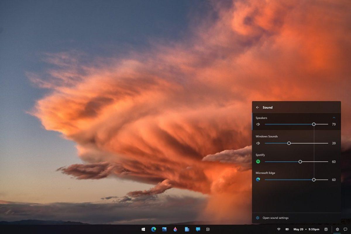The image size is (351, 234).
Task: Open Wi-Fi status from the system tray
Action: 279,230
